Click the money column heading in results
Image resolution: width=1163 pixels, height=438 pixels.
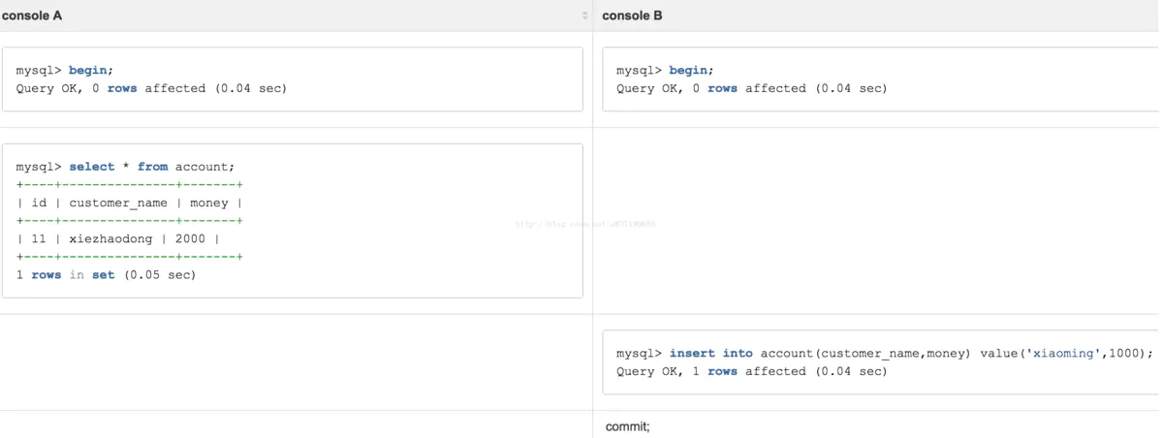[x=209, y=203]
